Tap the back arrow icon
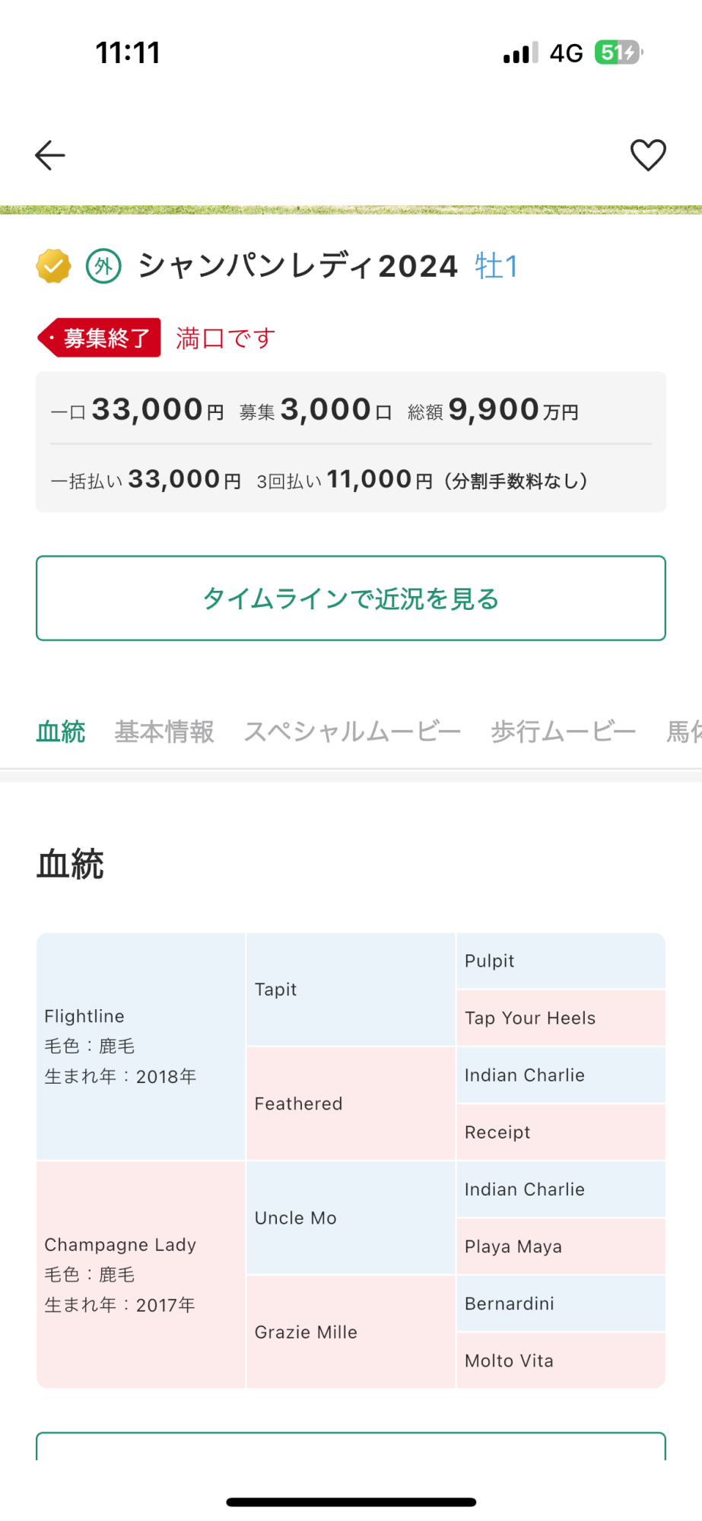 pyautogui.click(x=50, y=155)
